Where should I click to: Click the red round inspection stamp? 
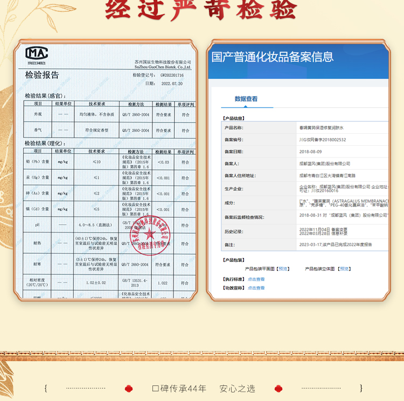point(150,235)
